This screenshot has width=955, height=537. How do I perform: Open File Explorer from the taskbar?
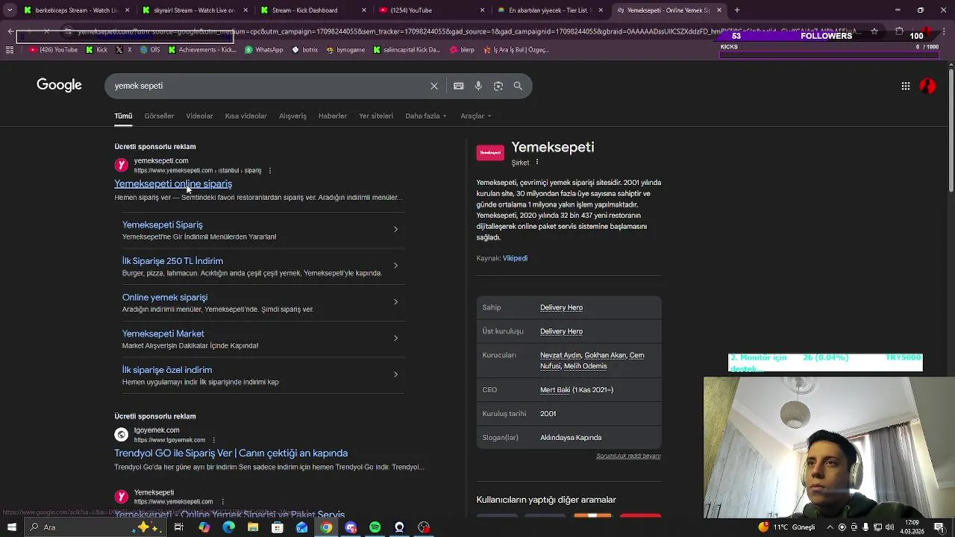253,527
